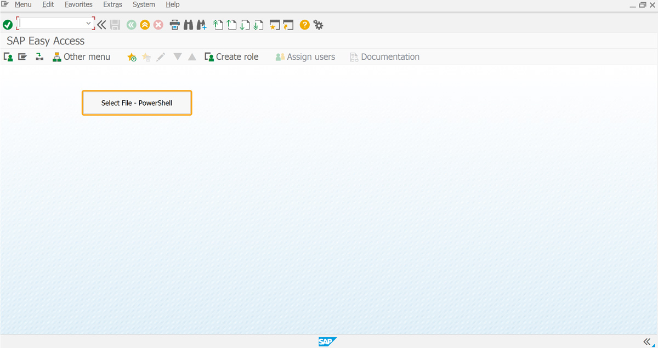Click the Next Page icon
658x348 pixels.
[x=245, y=25]
